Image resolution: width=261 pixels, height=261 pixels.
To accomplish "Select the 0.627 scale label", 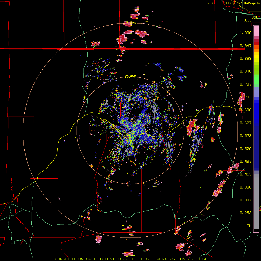I will [246, 123].
